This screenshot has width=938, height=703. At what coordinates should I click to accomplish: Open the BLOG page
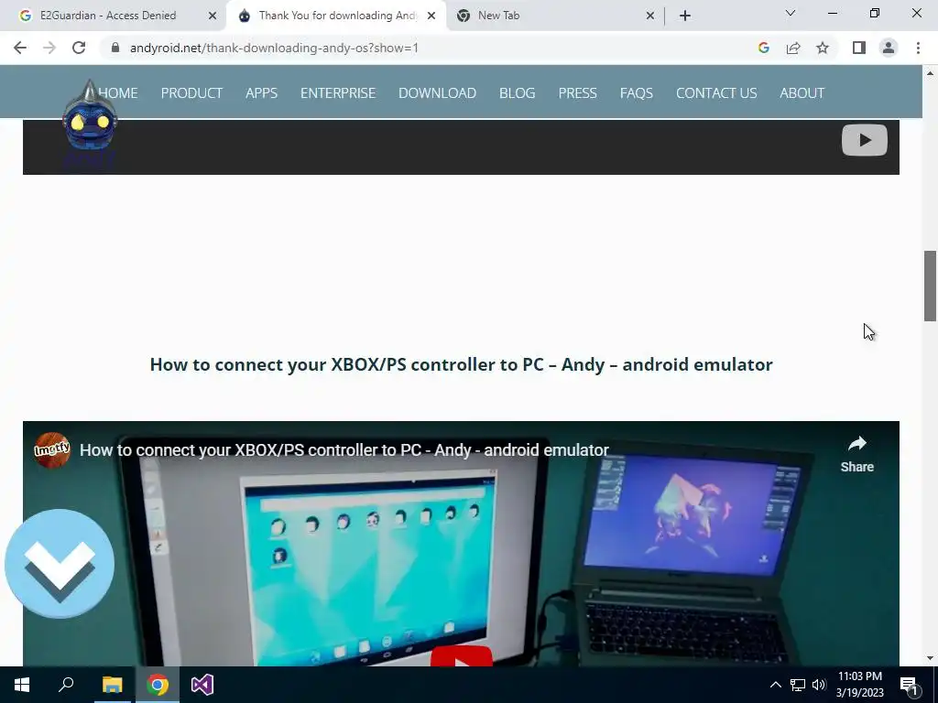tap(517, 93)
